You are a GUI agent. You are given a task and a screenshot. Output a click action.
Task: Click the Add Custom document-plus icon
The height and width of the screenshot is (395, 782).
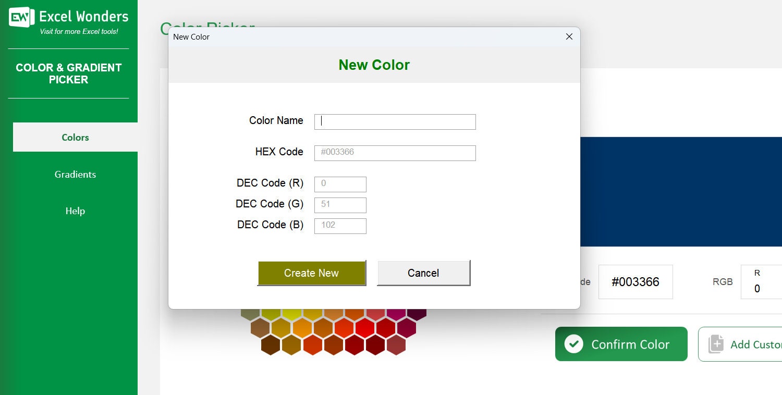point(716,344)
